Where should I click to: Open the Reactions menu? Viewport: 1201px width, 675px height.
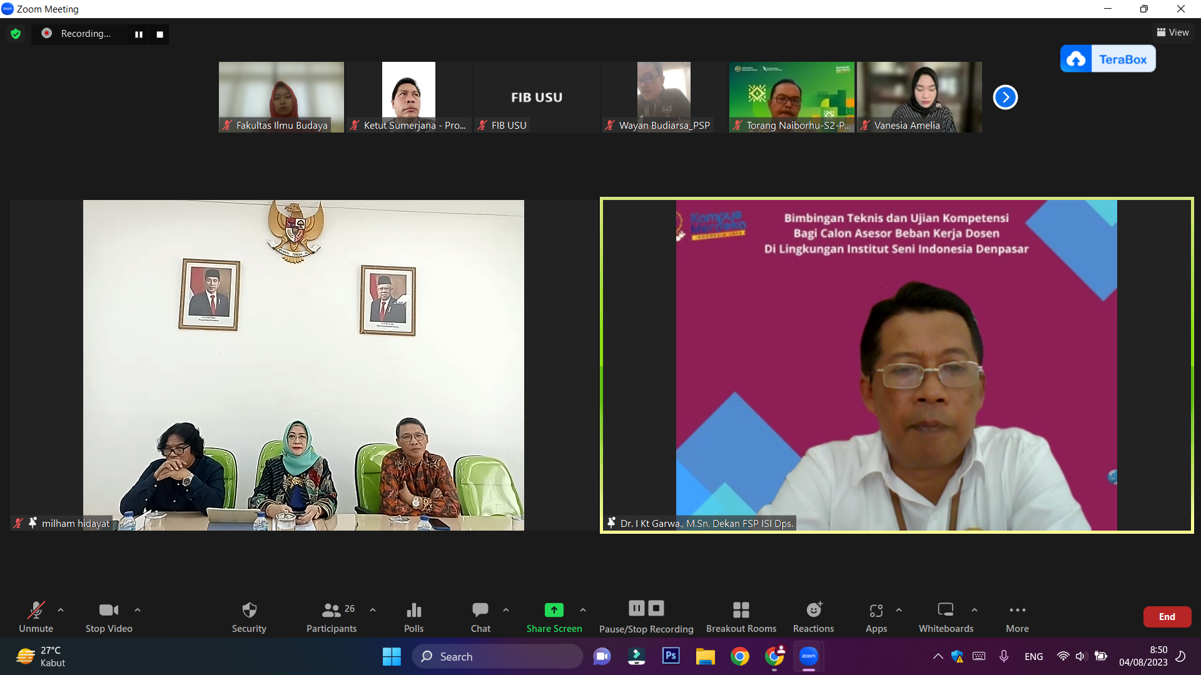coord(813,617)
